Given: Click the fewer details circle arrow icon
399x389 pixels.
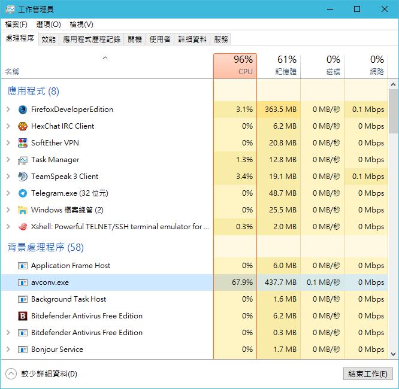Looking at the screenshot, I should [x=11, y=374].
